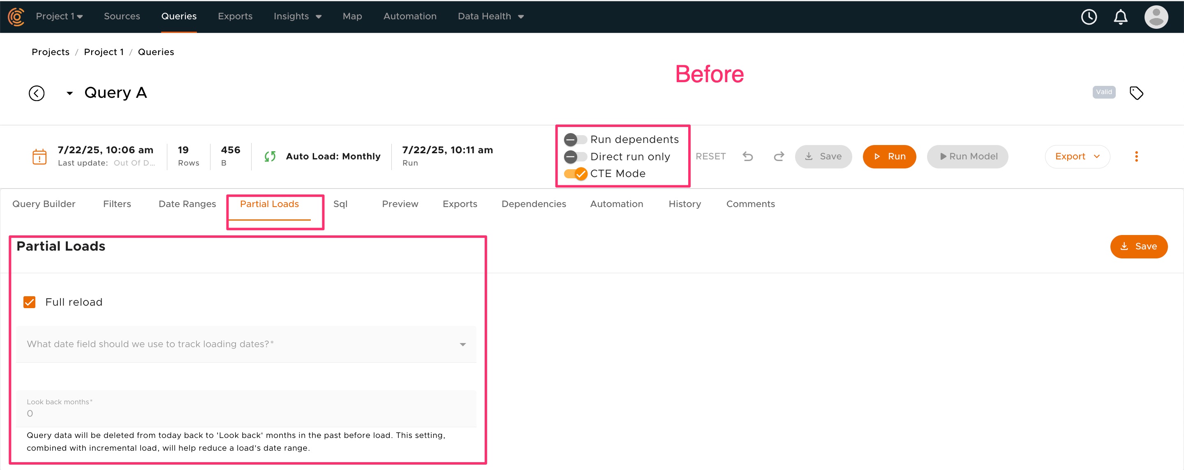
Task: Click the Auto Load refresh icon
Action: coord(270,156)
